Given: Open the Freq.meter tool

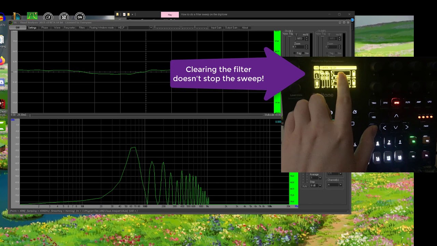Looking at the screenshot, I should [x=69, y=28].
